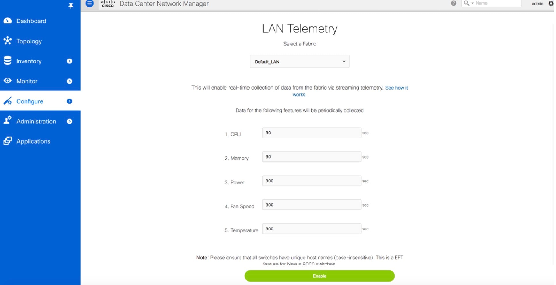Click the Applications windows icon
Screen dimensions: 556x285
point(7,141)
